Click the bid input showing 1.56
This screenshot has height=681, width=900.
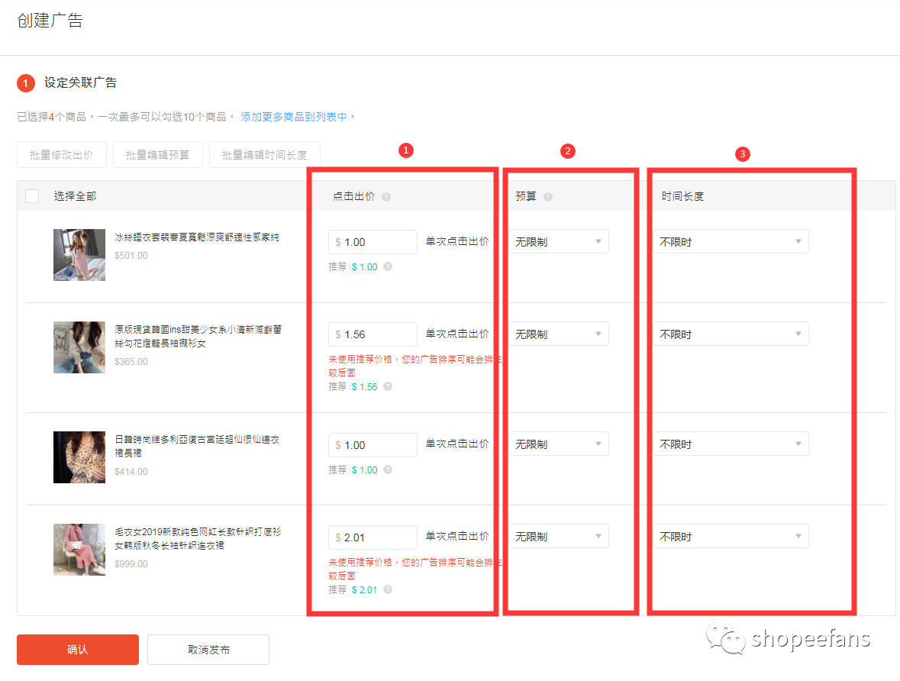click(x=374, y=334)
